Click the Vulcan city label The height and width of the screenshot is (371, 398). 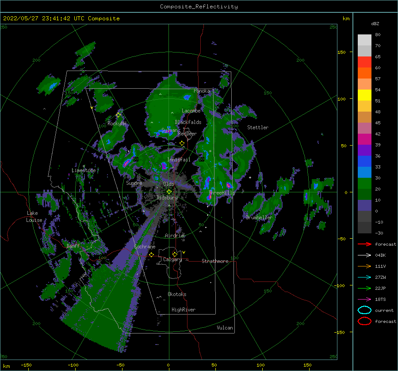pos(225,328)
